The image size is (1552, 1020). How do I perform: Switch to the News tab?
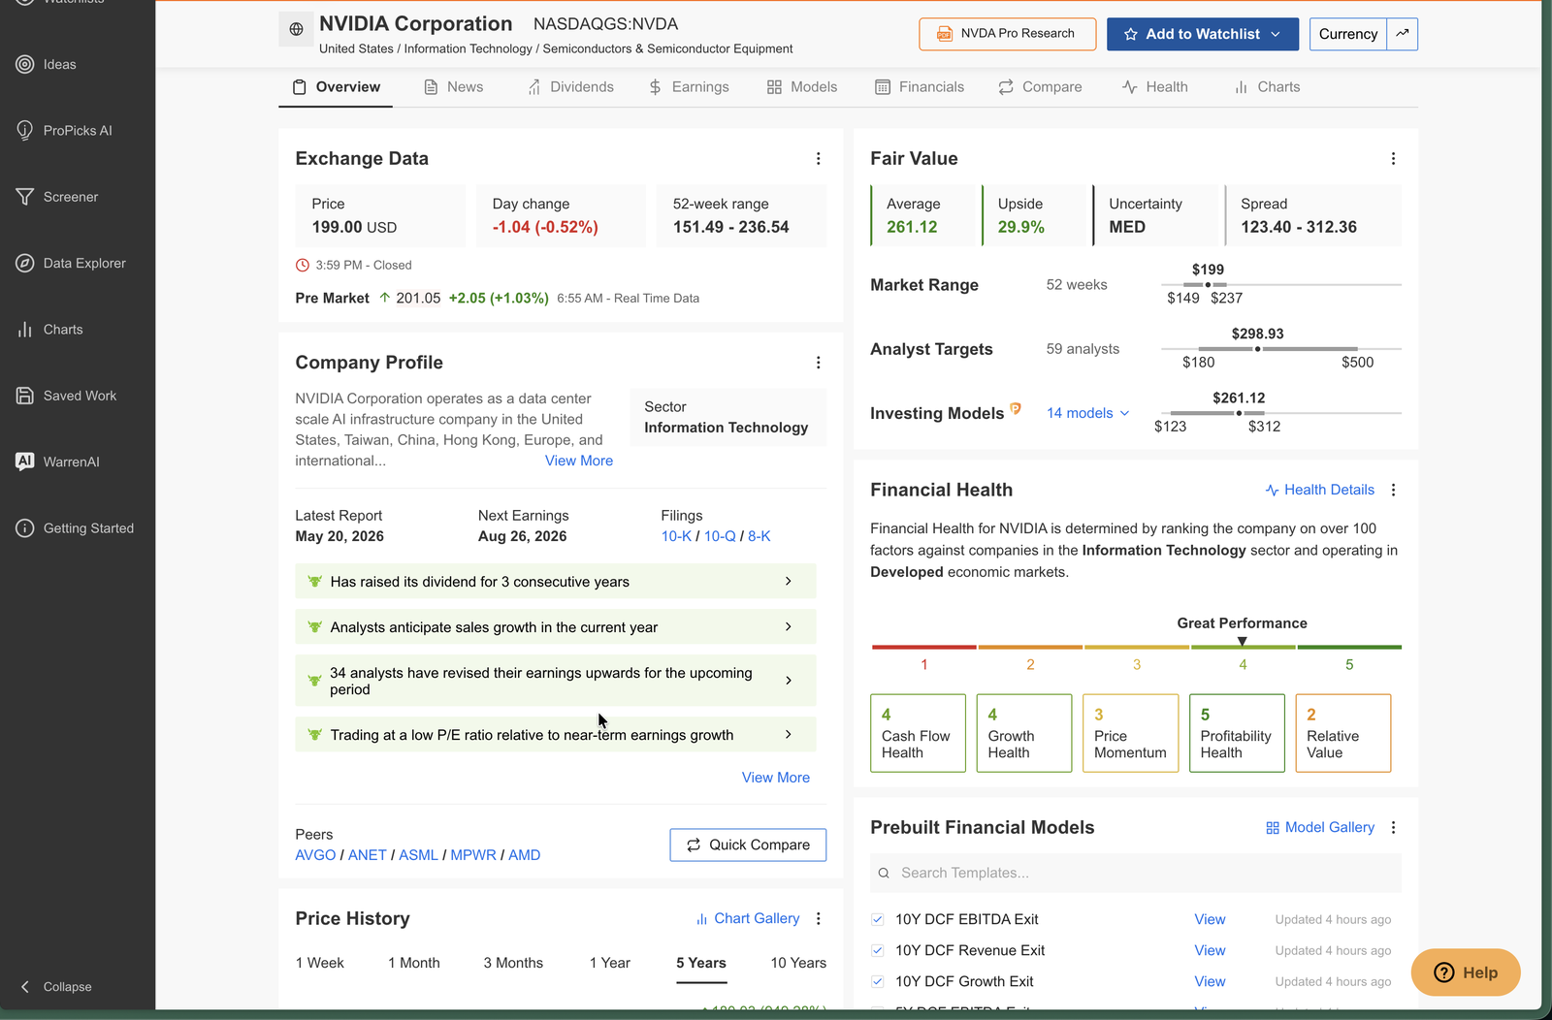point(454,86)
